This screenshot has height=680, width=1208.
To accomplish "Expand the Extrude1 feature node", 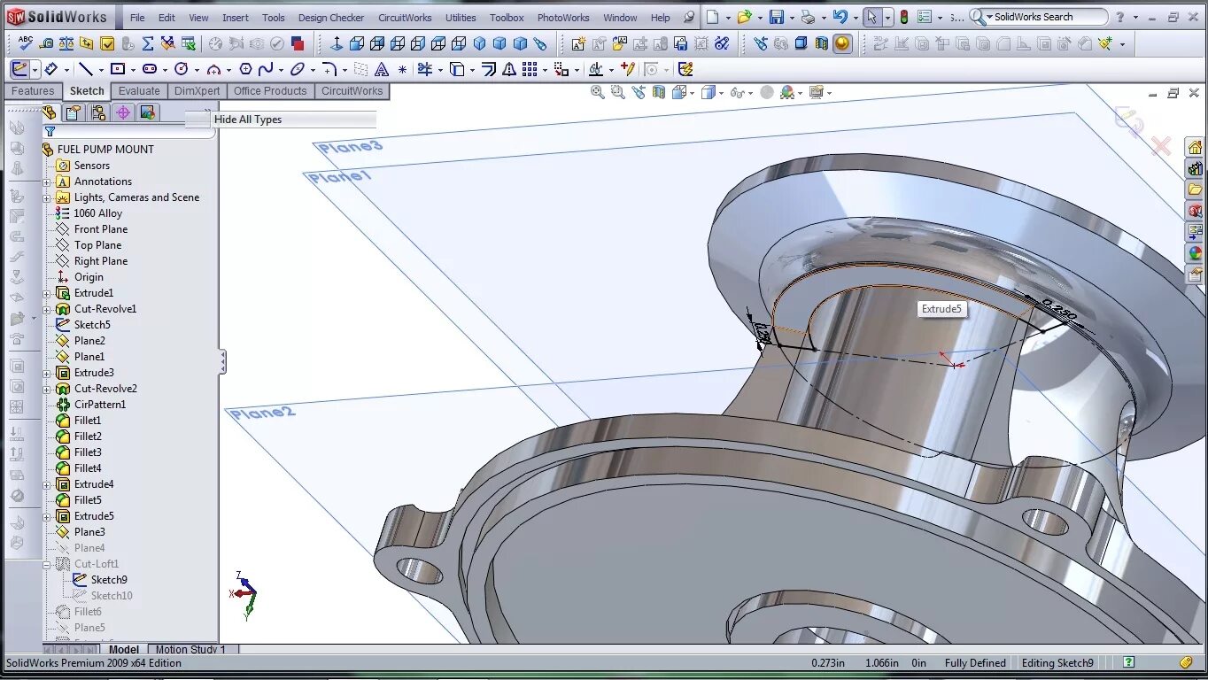I will (x=47, y=293).
